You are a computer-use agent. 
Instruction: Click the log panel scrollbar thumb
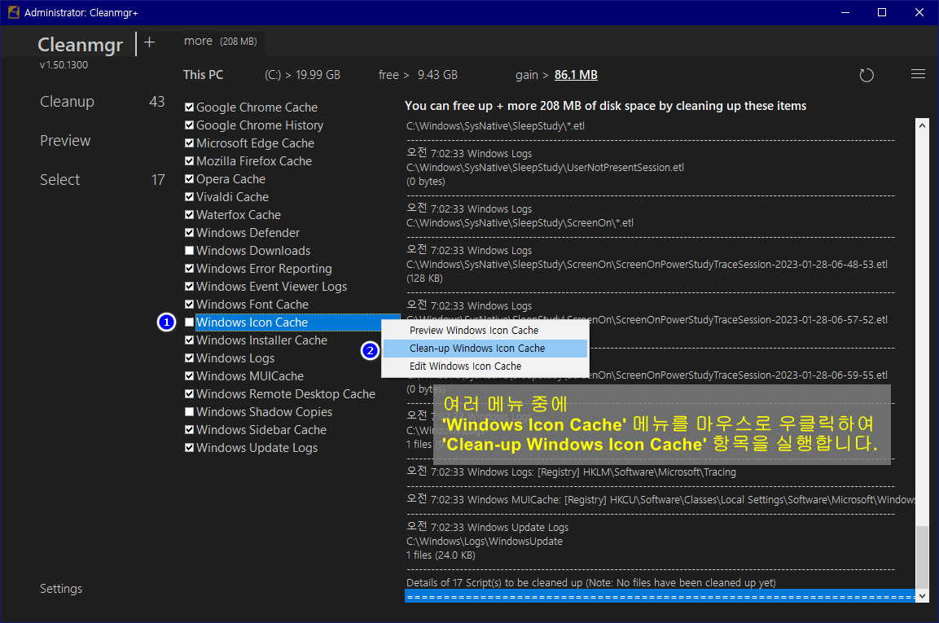(x=922, y=557)
